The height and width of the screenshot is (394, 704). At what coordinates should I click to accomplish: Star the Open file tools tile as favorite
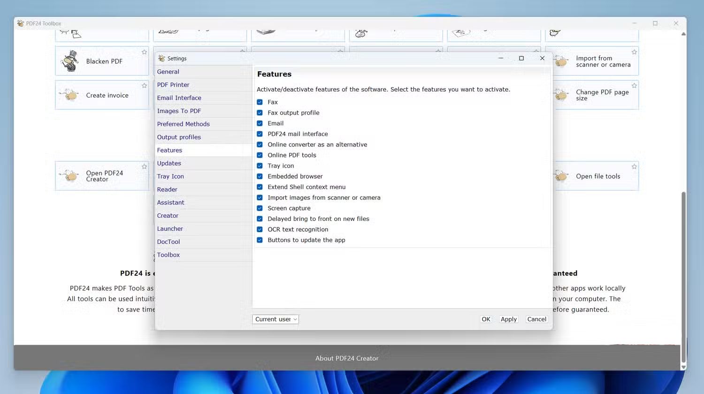(x=634, y=167)
